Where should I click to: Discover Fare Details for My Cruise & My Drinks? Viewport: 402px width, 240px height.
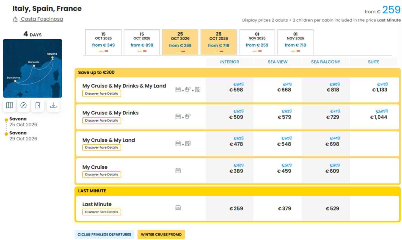click(x=102, y=120)
